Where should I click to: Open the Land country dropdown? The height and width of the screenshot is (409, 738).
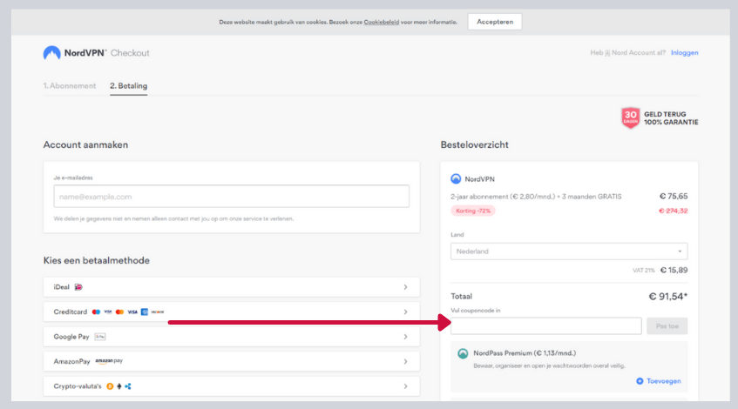point(569,251)
